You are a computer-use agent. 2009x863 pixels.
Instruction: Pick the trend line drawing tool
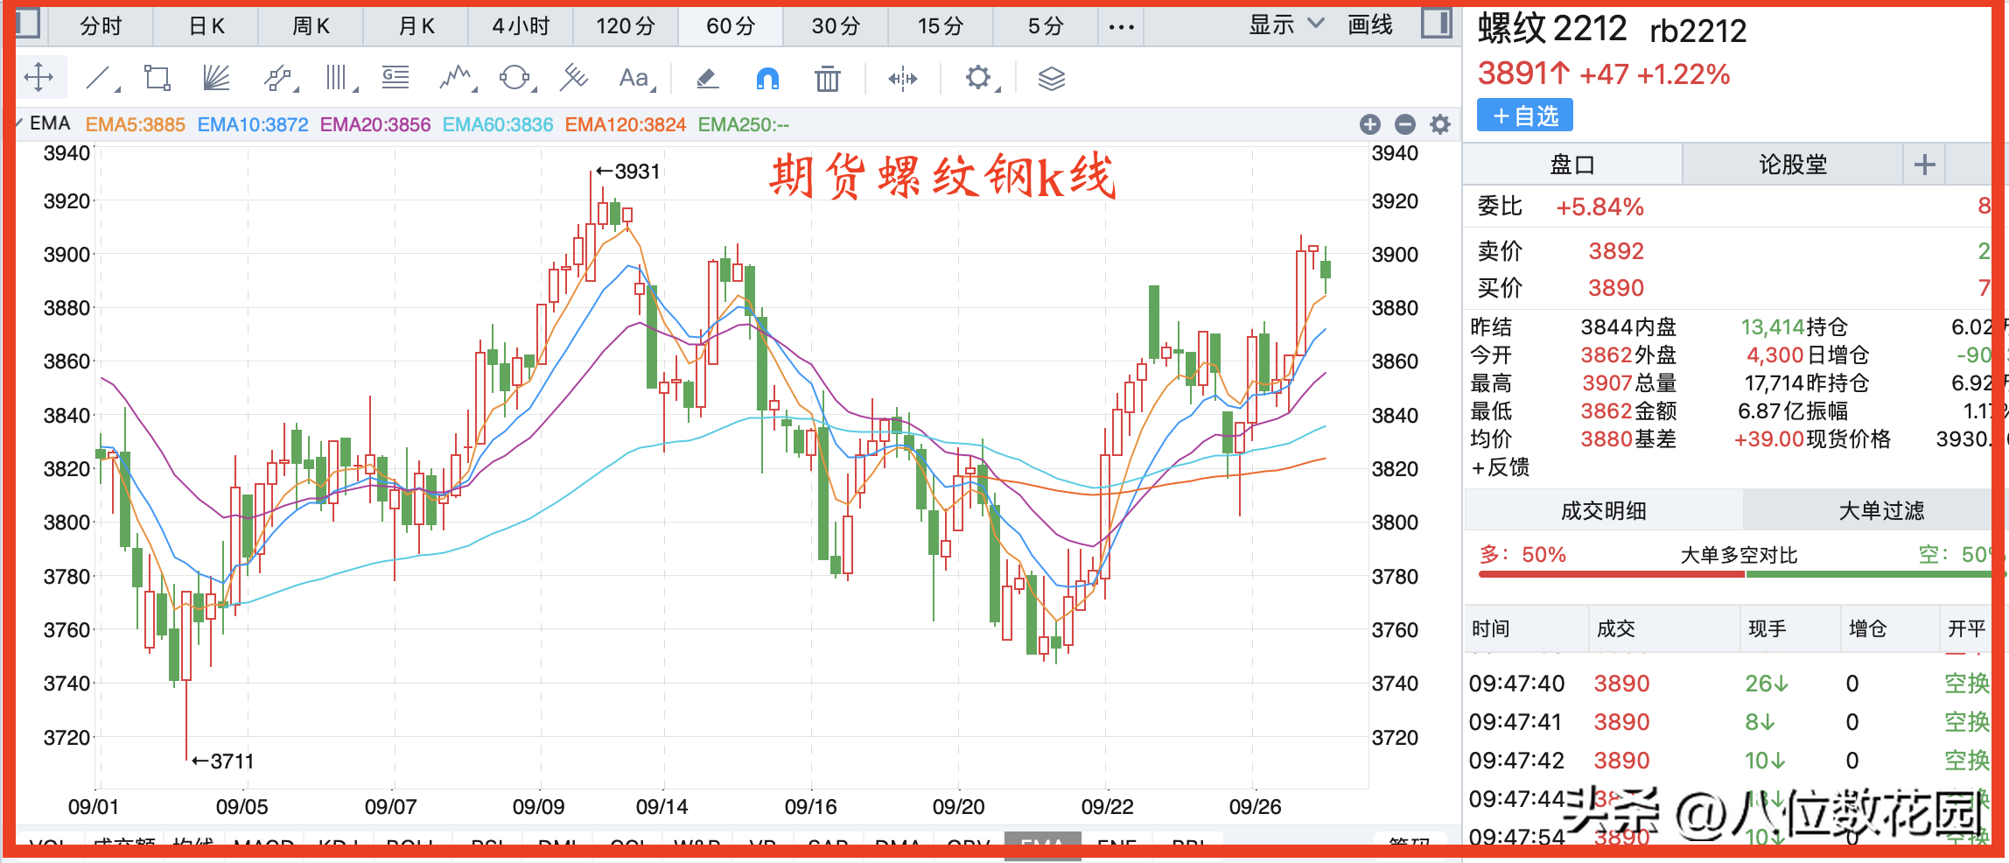(99, 79)
